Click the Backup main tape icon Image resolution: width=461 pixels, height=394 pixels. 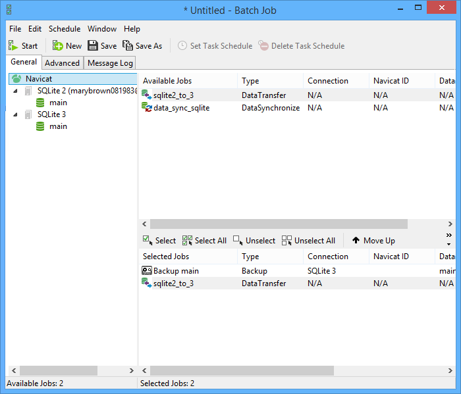(x=147, y=270)
